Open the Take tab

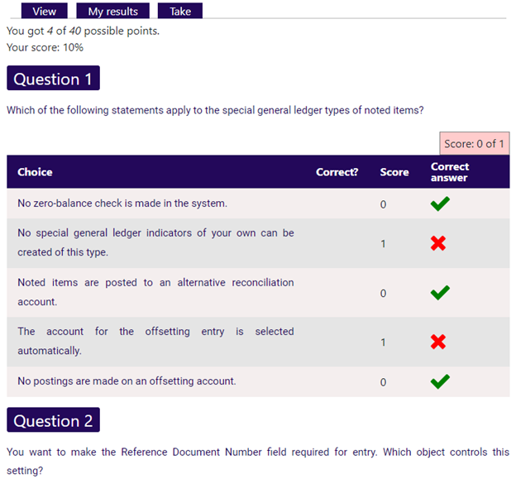tap(179, 11)
